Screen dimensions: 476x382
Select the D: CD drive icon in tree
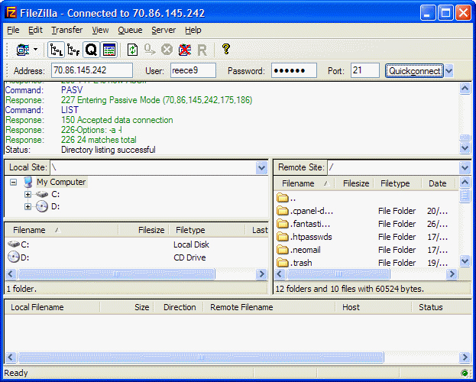click(x=42, y=206)
